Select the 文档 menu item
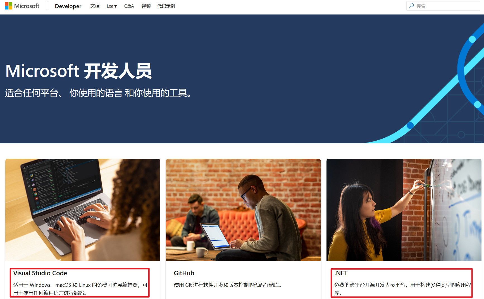Image resolution: width=484 pixels, height=299 pixels. (x=95, y=6)
